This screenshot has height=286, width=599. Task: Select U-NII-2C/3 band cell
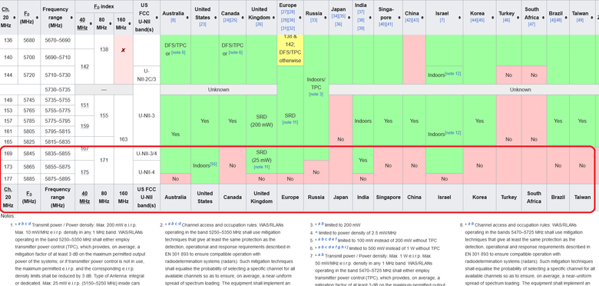pyautogui.click(x=147, y=75)
